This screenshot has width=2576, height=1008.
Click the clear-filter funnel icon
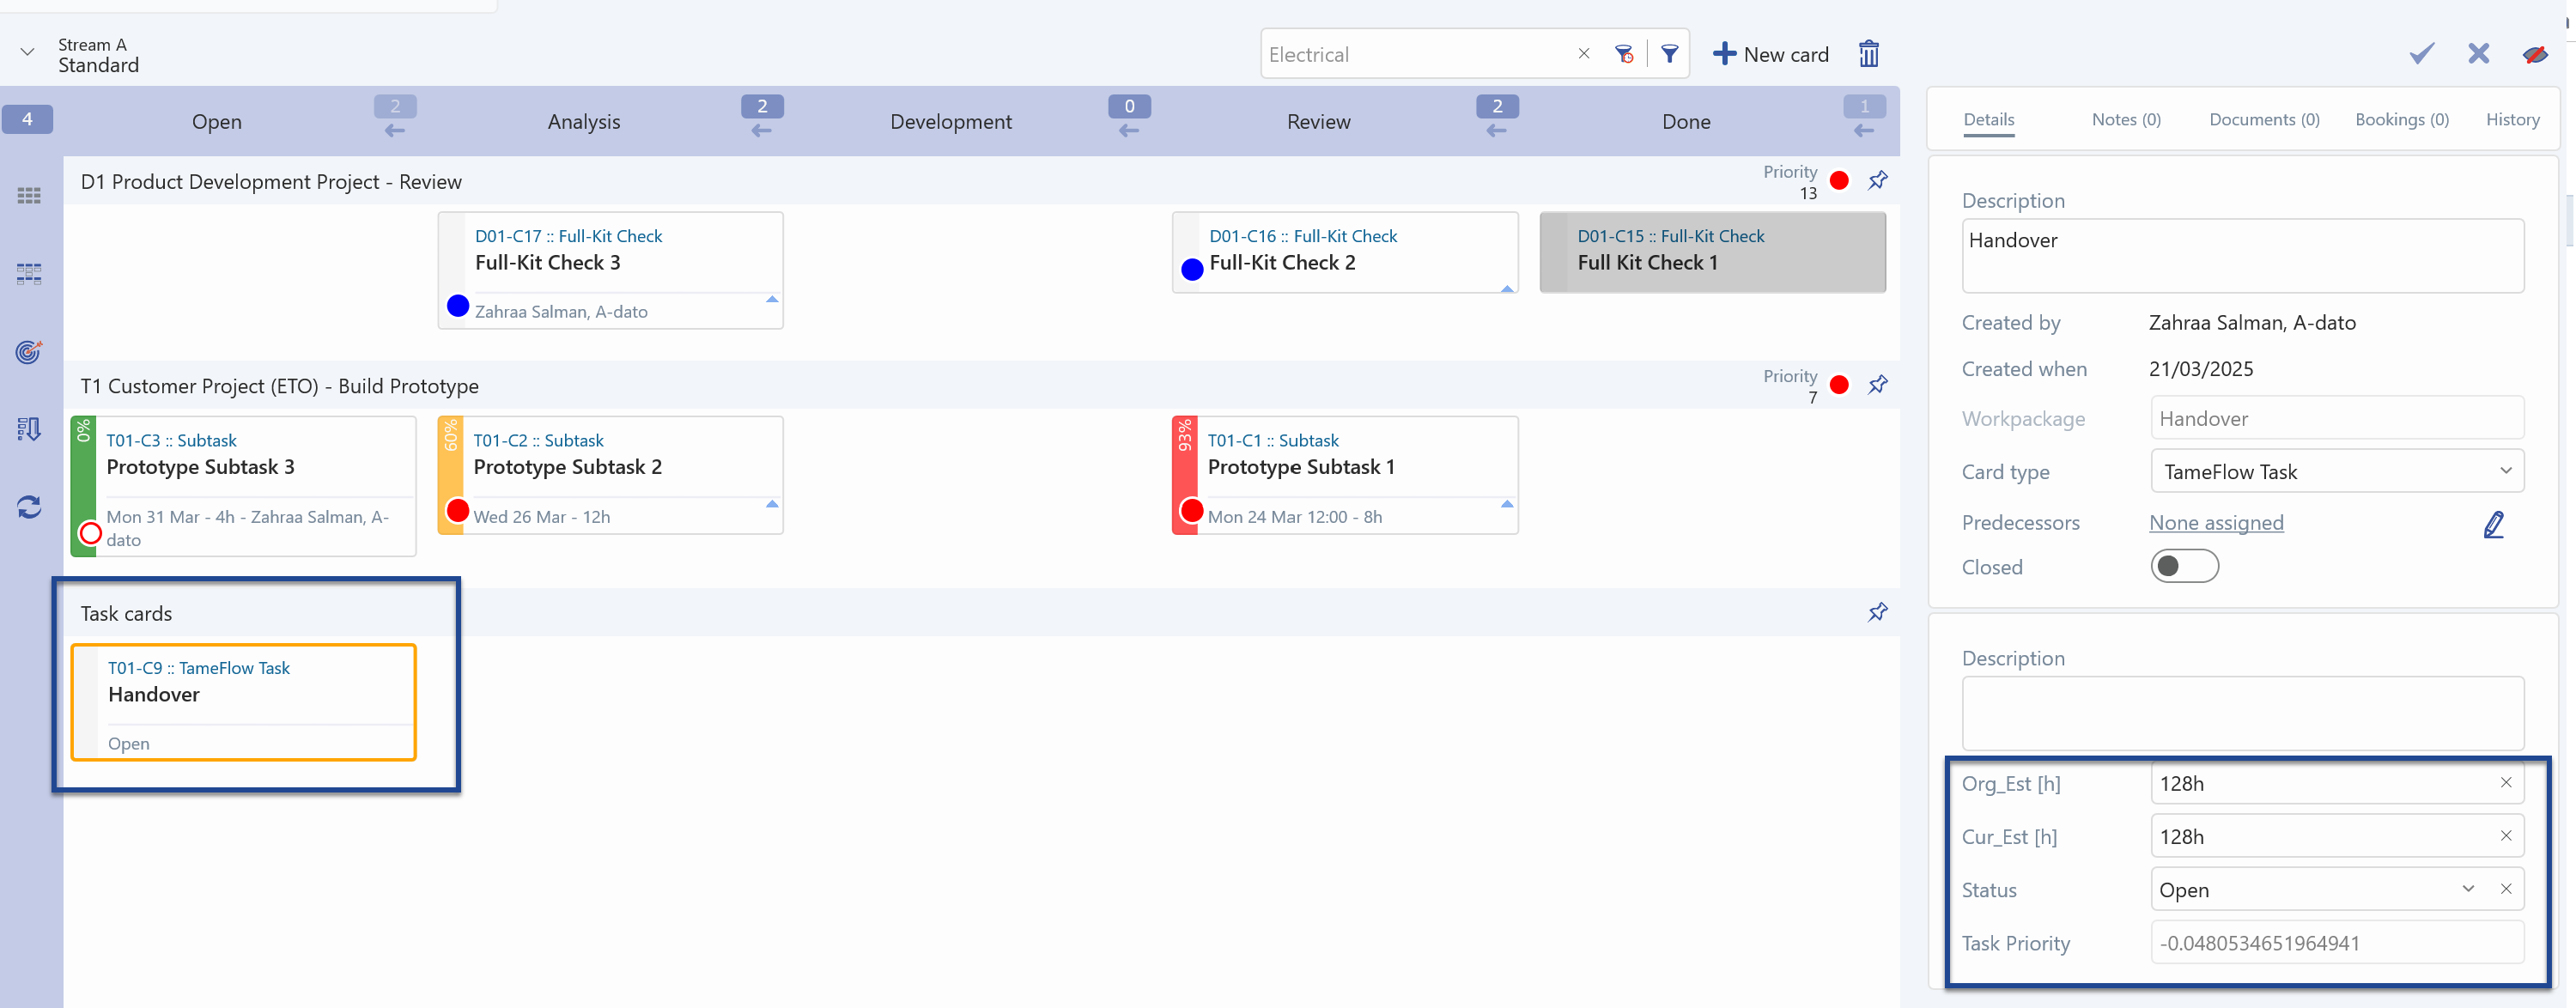coord(1624,54)
